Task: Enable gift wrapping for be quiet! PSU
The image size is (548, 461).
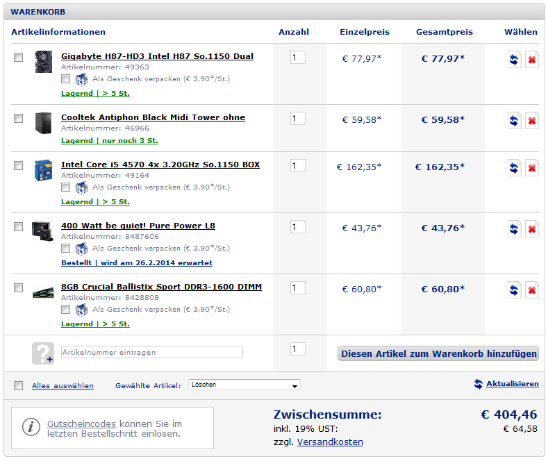Action: click(65, 249)
